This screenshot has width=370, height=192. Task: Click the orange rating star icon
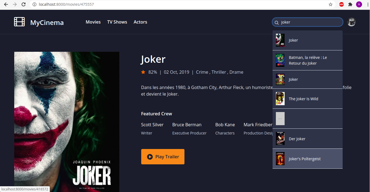[x=143, y=72]
